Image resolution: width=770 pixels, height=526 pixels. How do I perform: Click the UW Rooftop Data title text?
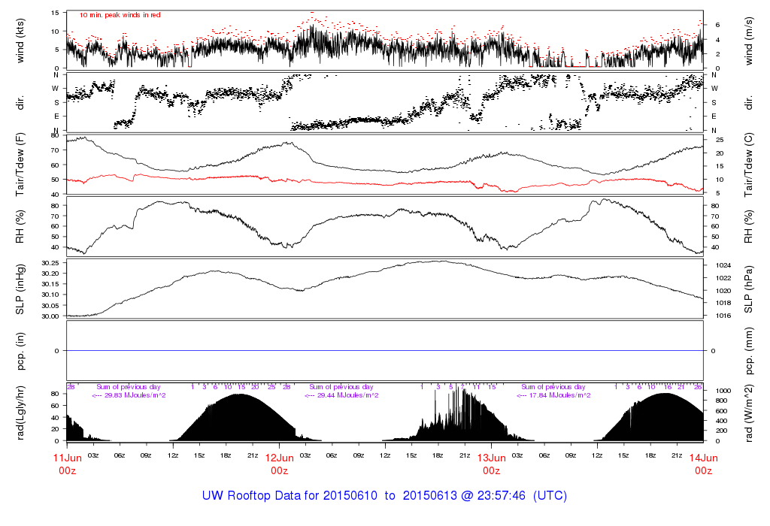tap(384, 496)
